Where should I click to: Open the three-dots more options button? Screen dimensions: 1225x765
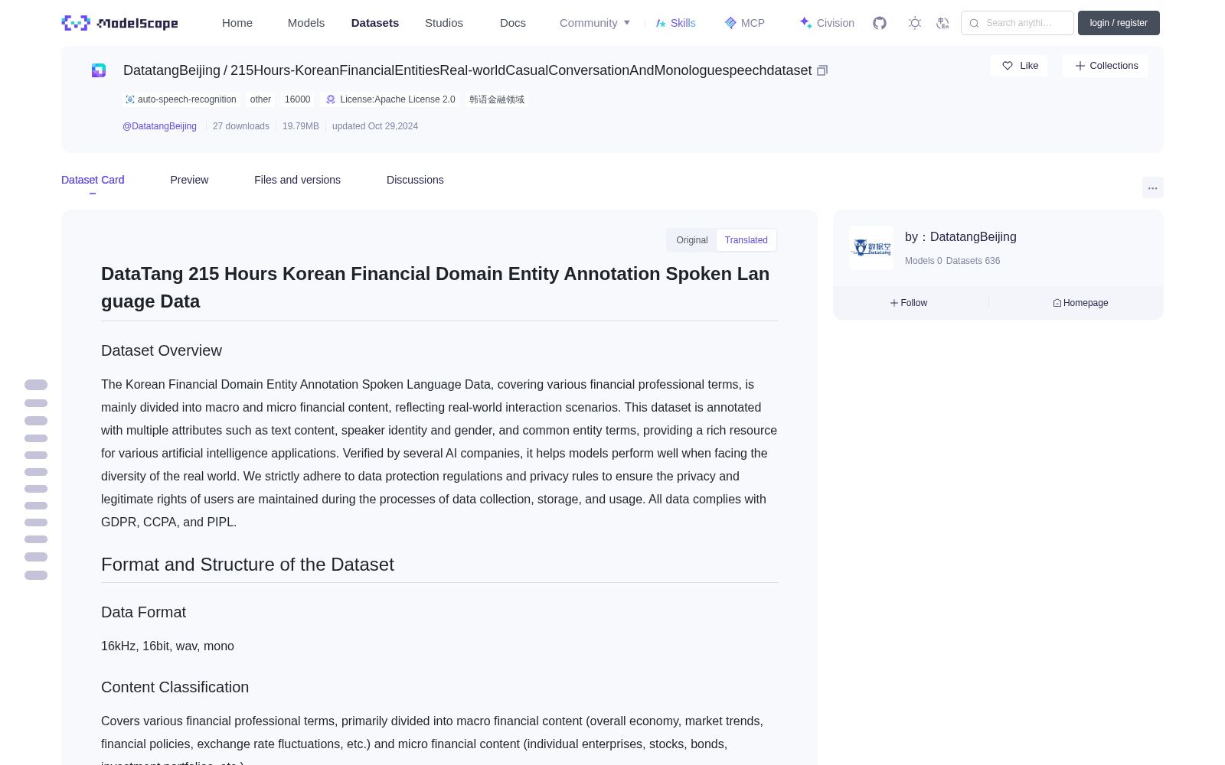(1152, 187)
